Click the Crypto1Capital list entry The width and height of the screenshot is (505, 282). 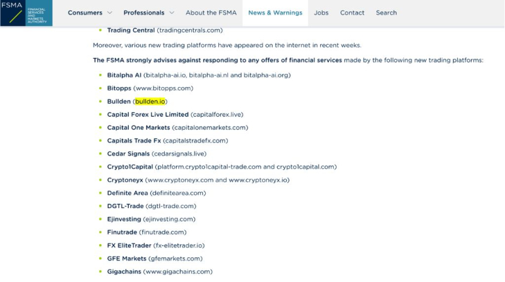click(222, 167)
